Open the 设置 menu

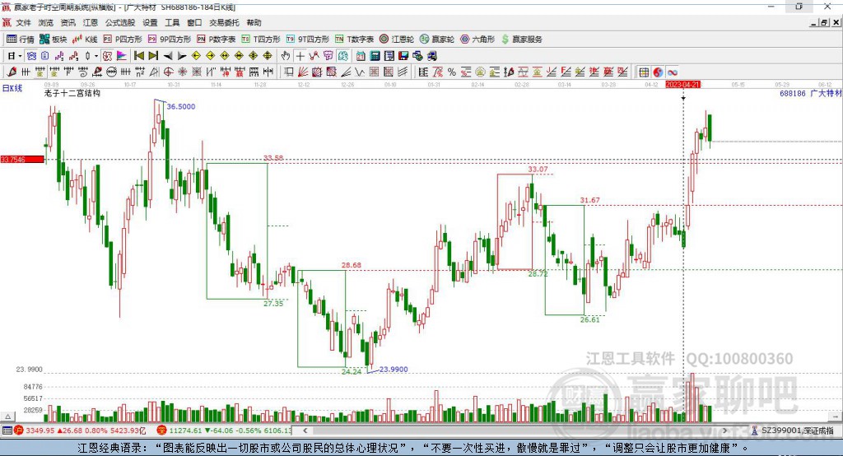(x=150, y=22)
